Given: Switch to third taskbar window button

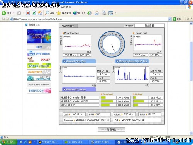Looking at the screenshot, I should tap(102, 142).
